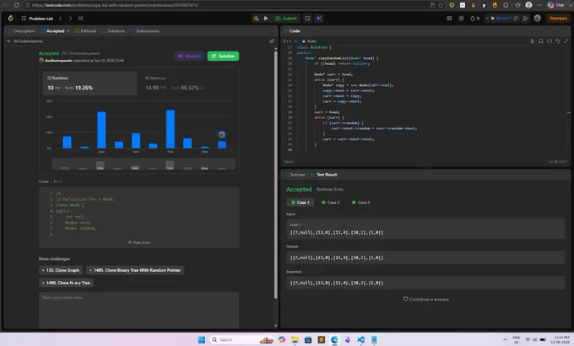The width and height of the screenshot is (574, 346).
Task: Click the streak fire counter
Action: tap(474, 19)
